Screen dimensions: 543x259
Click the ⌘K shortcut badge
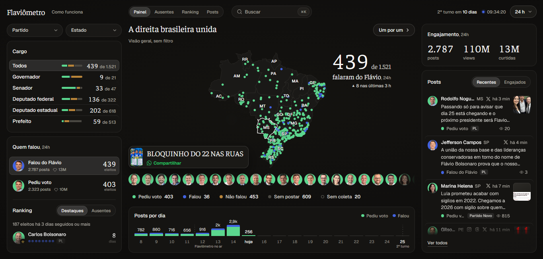pyautogui.click(x=304, y=12)
